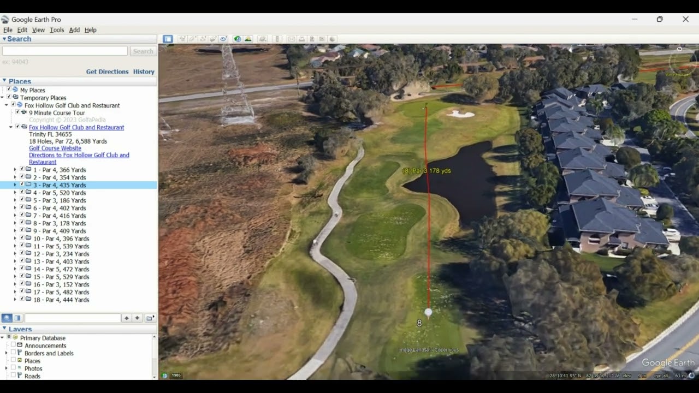The width and height of the screenshot is (699, 393).
Task: Enable the Photos layer checkbox
Action: coord(13,368)
